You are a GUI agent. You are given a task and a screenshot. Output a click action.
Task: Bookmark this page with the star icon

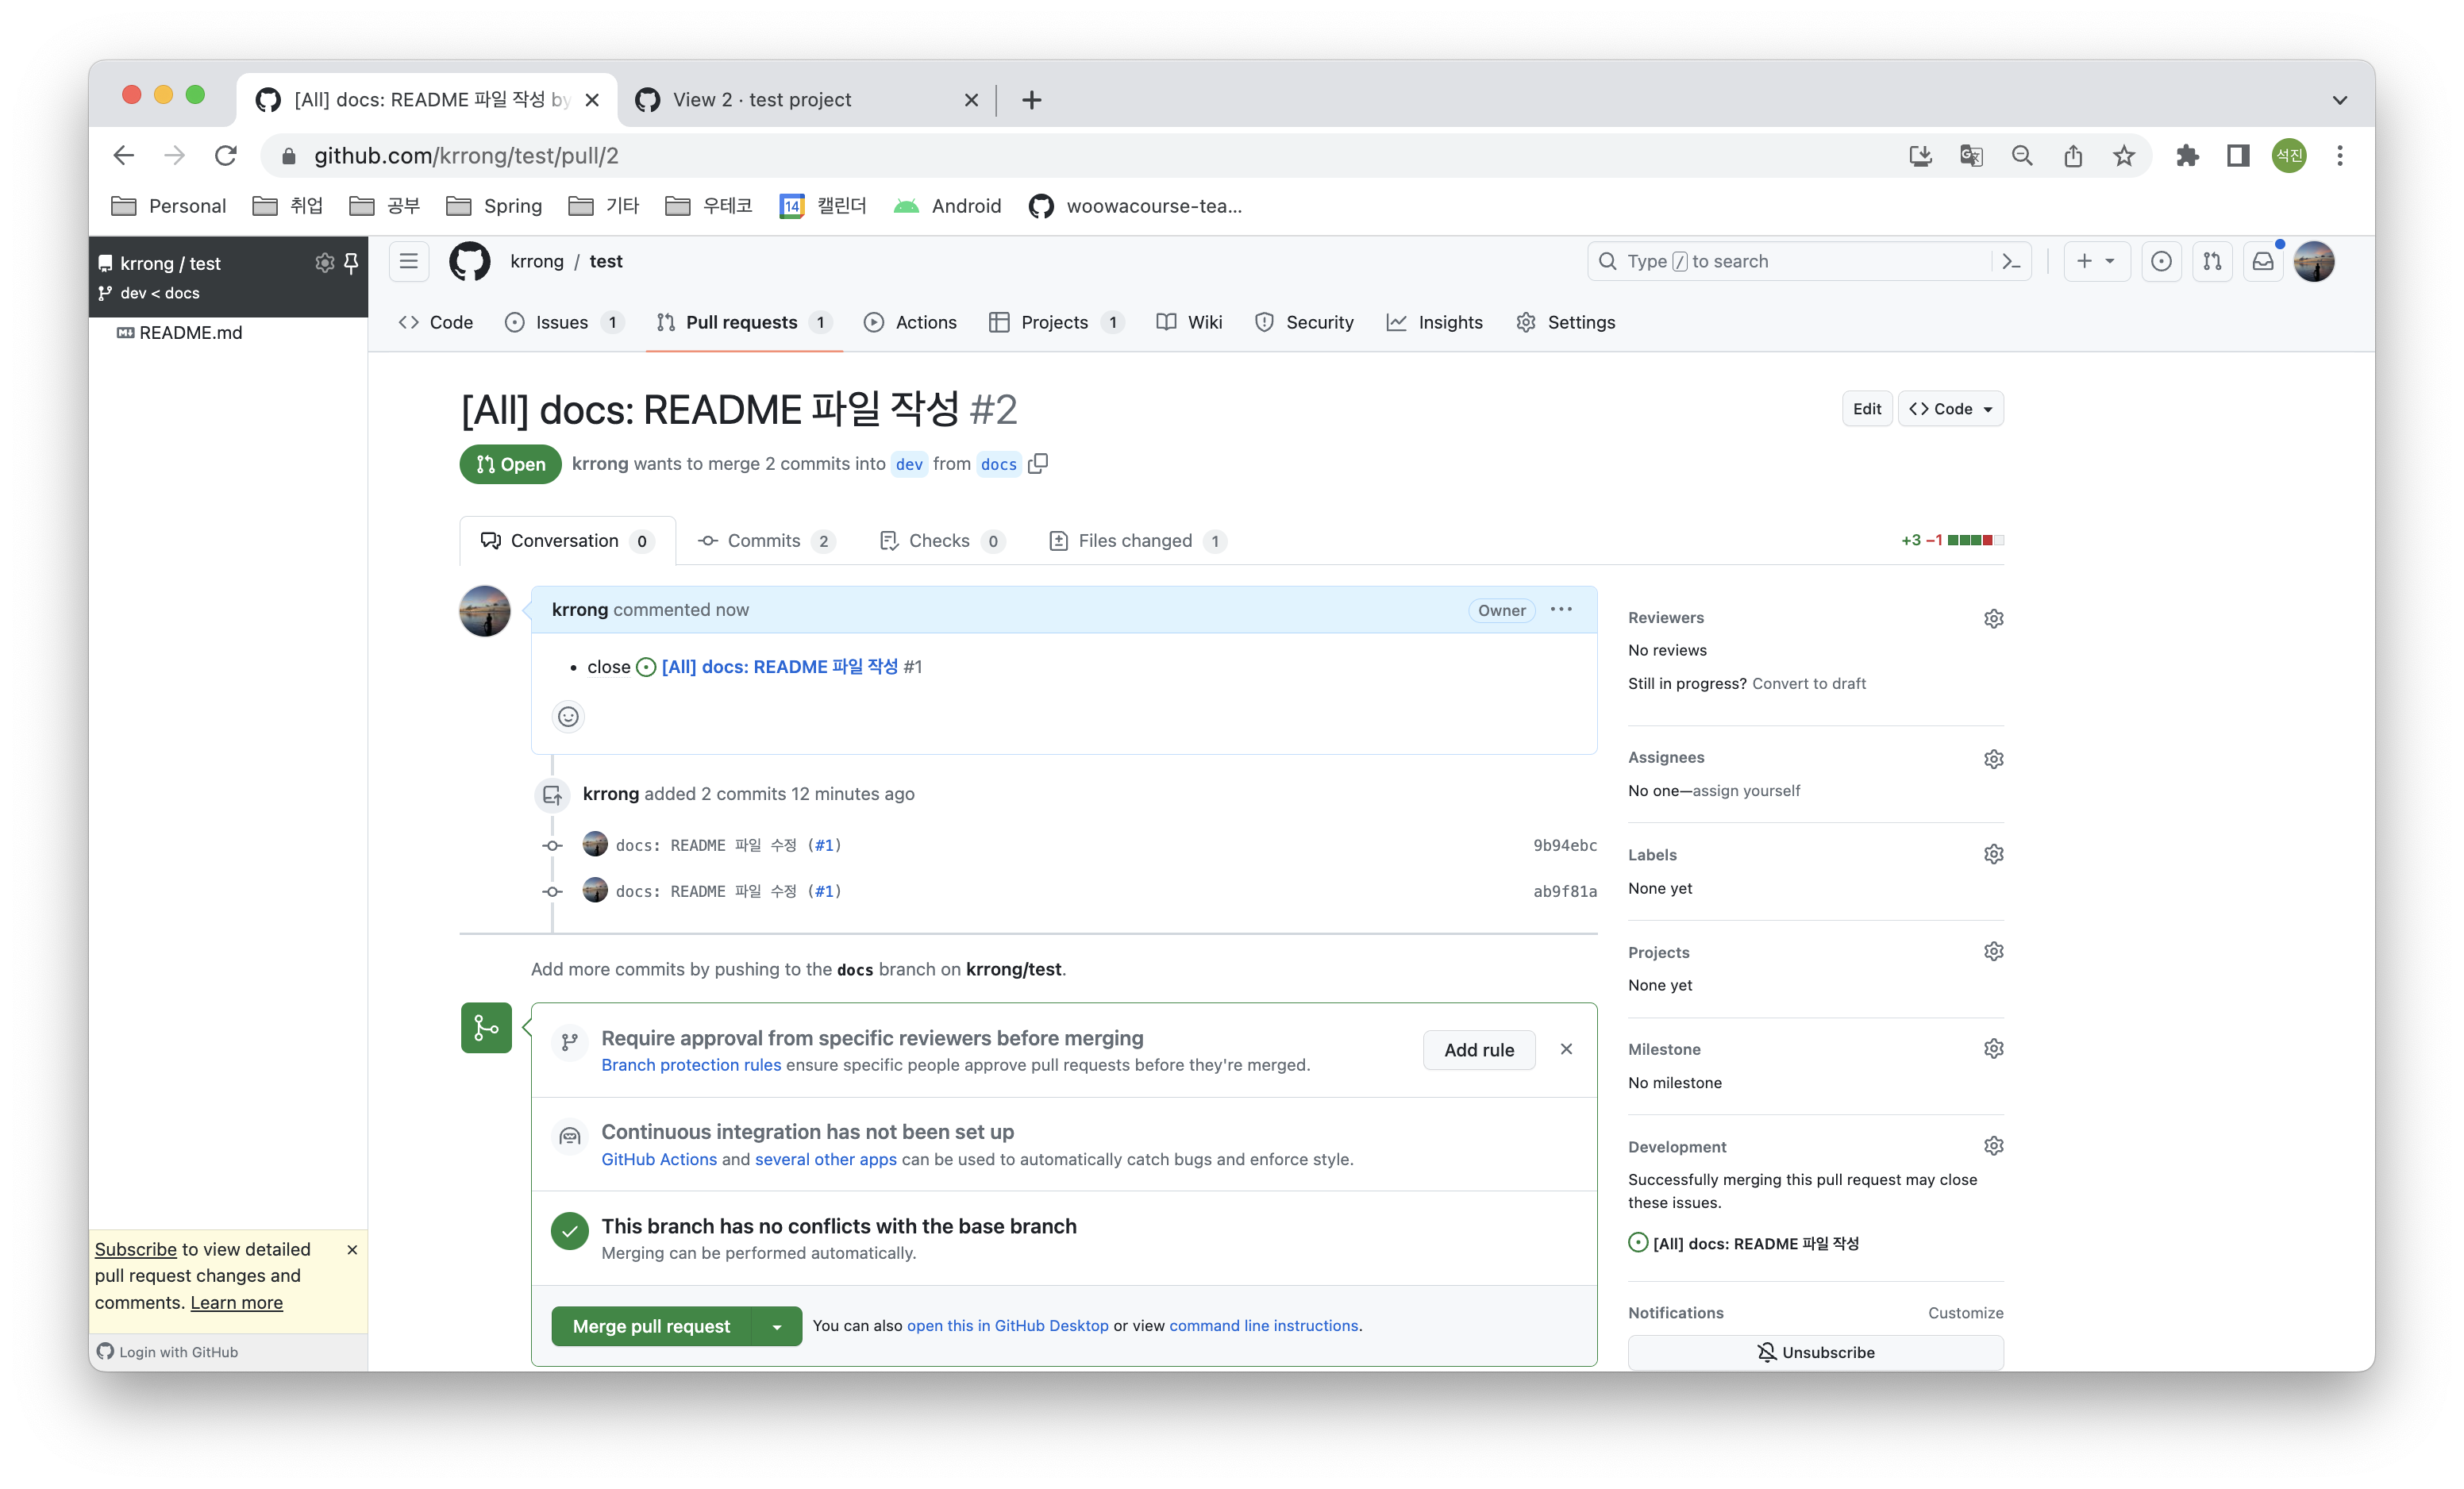[2124, 156]
